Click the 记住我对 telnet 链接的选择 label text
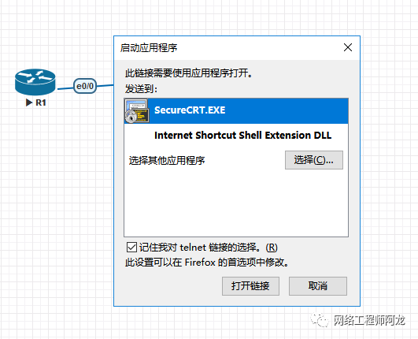The height and width of the screenshot is (339, 418). [x=208, y=248]
